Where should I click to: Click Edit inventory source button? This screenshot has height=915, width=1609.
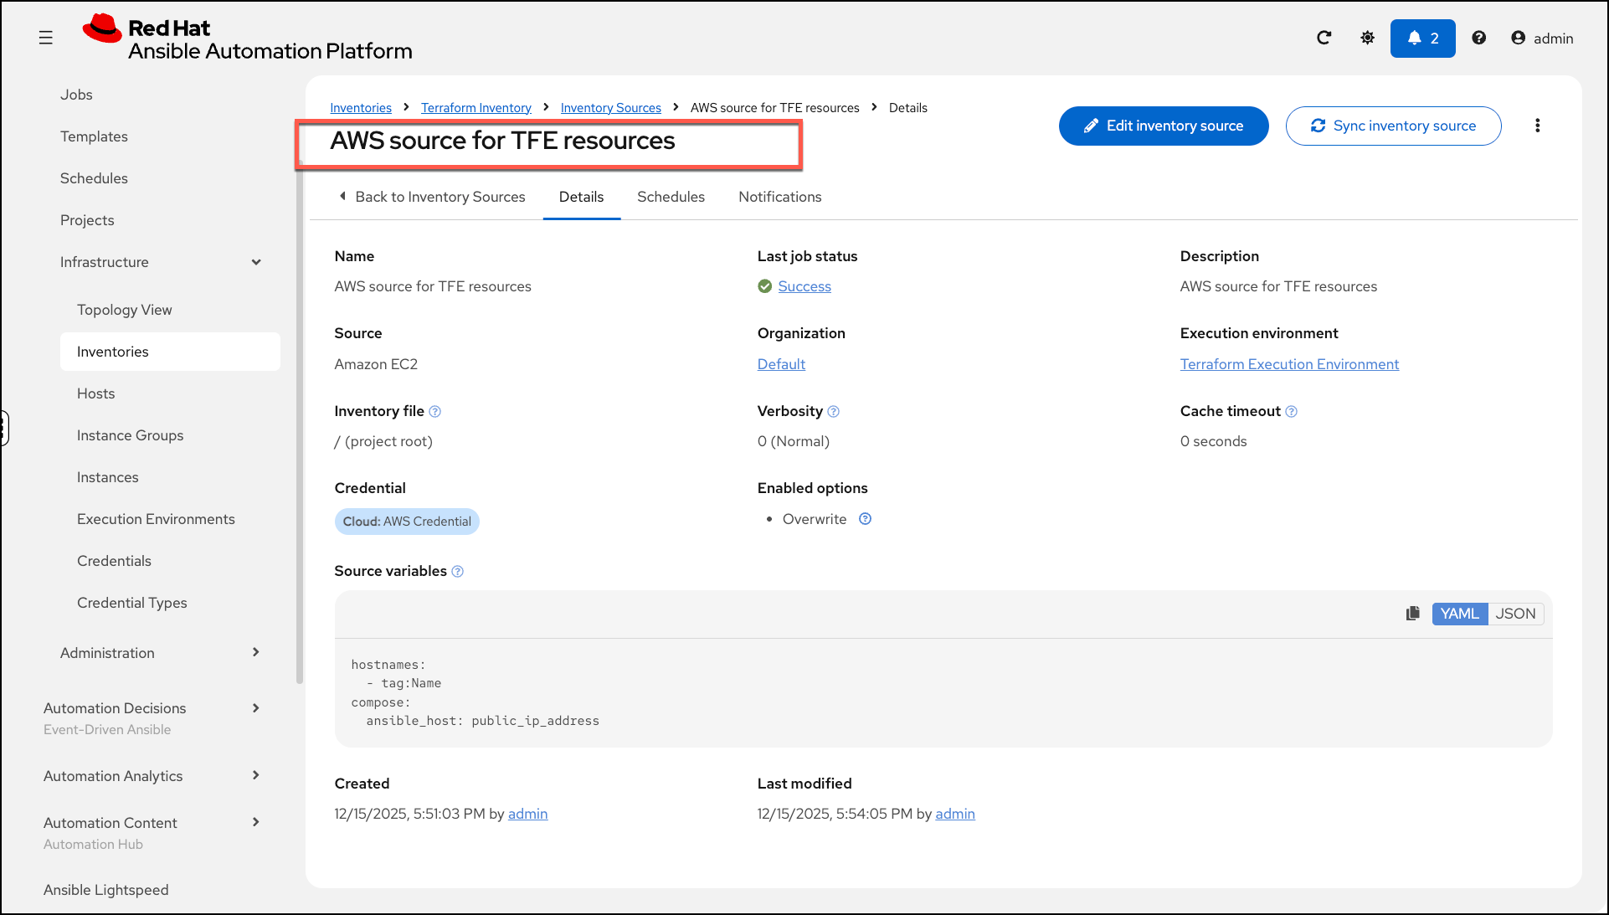point(1164,126)
